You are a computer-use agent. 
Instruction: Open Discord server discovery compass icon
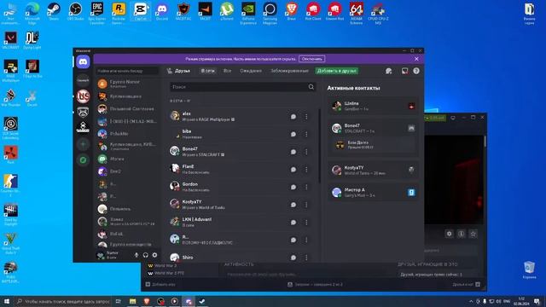[x=83, y=160]
